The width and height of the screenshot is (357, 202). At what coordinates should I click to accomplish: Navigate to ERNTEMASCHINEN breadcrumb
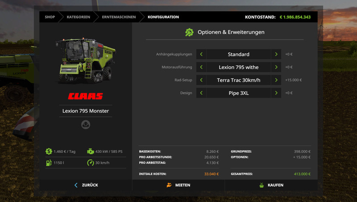click(x=118, y=17)
